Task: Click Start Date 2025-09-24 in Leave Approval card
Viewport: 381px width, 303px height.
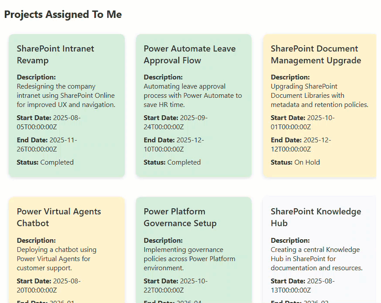Action: click(x=176, y=122)
